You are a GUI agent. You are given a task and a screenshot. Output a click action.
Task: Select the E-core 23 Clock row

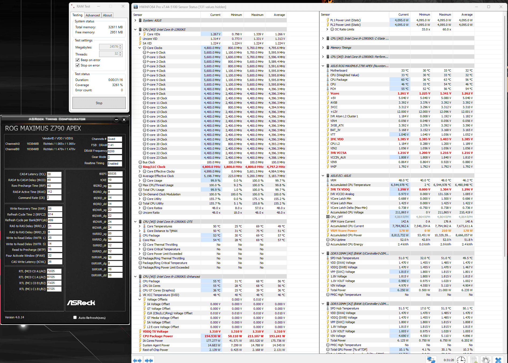click(210, 158)
